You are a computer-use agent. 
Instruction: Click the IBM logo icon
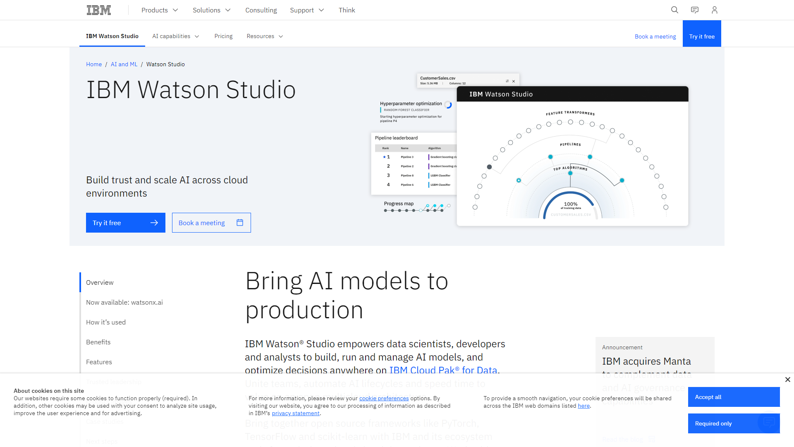[x=99, y=10]
